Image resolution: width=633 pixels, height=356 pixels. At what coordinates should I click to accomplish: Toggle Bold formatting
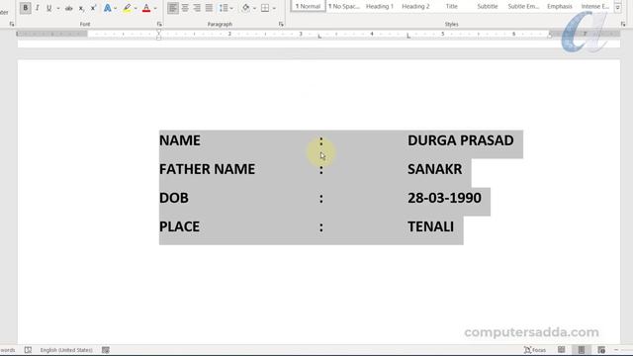(25, 8)
